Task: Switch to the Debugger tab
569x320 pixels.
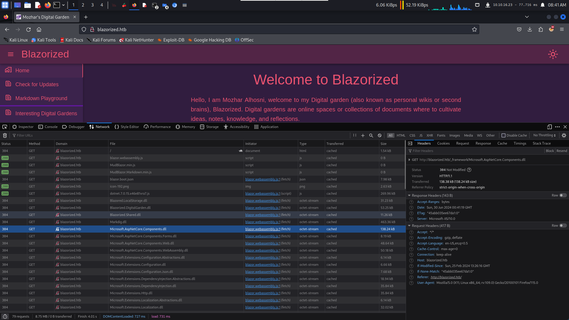Action: 73,127
